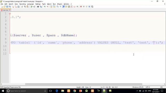Open the user defined language icon

coord(66,7)
